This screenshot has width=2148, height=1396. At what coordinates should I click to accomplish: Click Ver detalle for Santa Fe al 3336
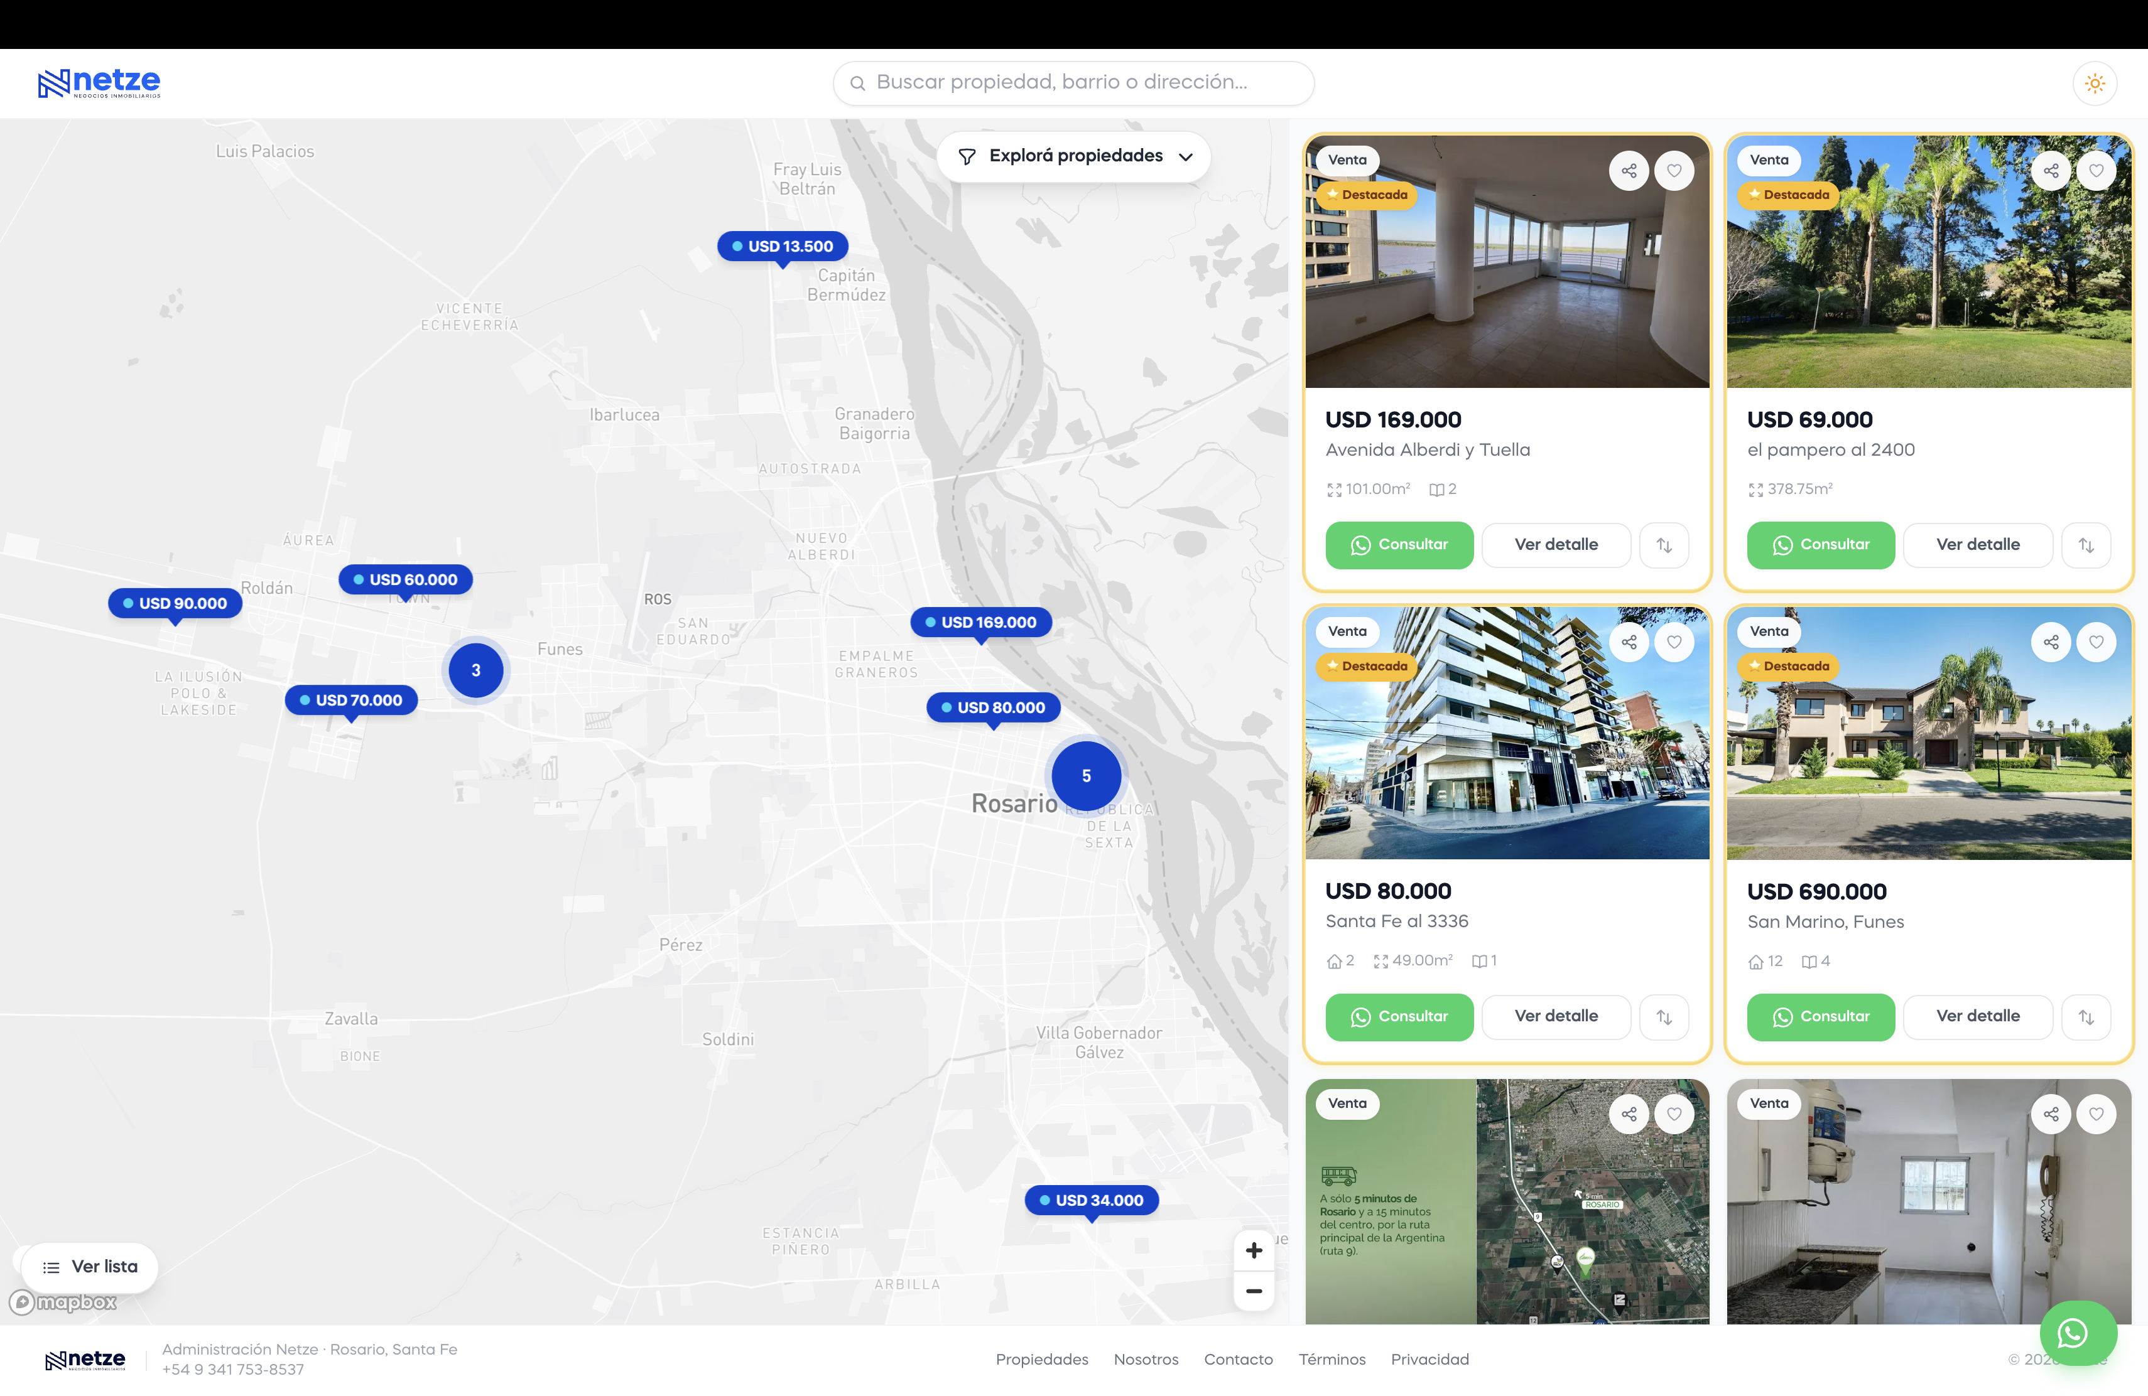1556,1016
